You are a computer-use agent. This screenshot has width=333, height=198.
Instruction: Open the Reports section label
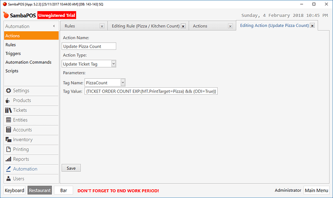tap(21, 159)
